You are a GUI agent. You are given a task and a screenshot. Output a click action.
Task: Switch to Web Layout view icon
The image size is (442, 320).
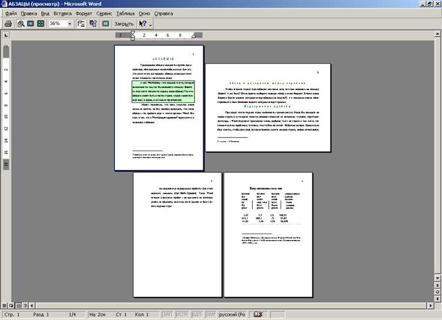pos(11,305)
